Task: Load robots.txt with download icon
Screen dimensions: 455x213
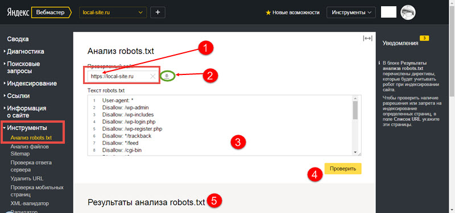Action: 167,76
